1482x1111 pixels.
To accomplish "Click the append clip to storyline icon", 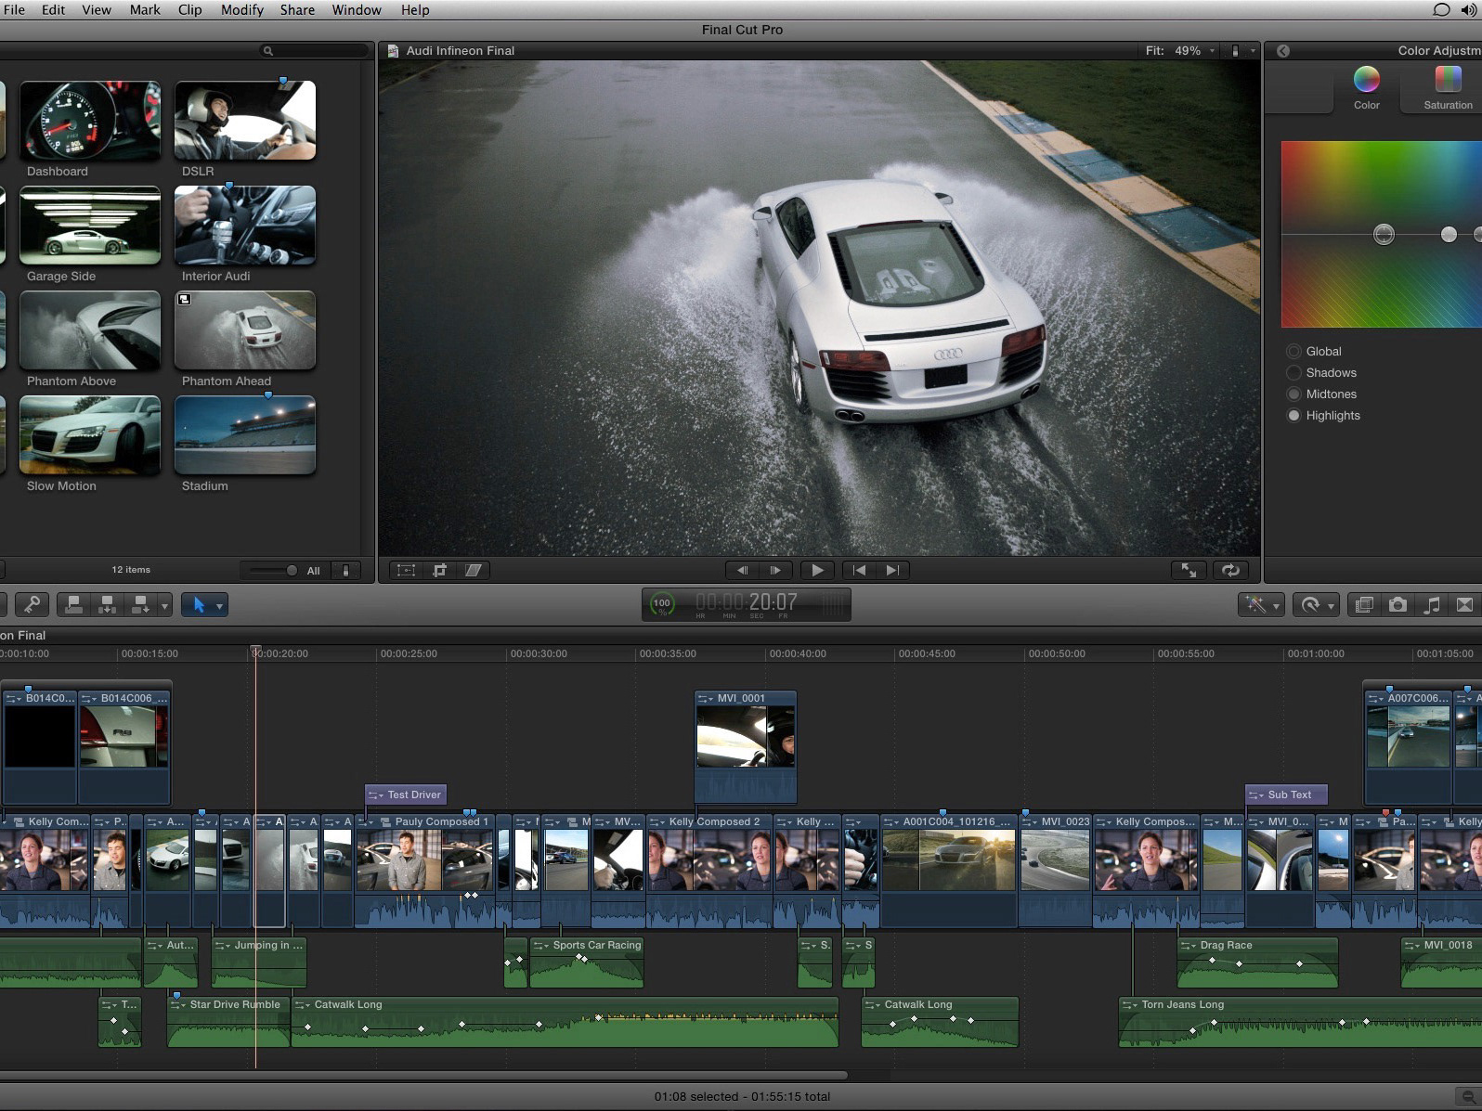I will point(140,605).
